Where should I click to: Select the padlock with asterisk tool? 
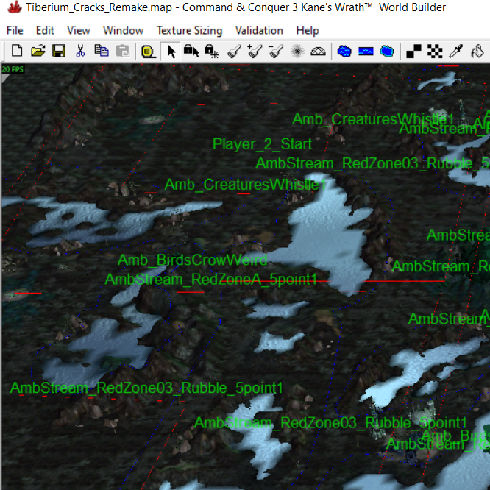(212, 51)
